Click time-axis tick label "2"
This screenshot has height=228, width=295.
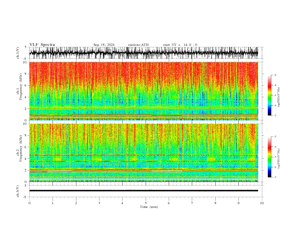click(76, 203)
